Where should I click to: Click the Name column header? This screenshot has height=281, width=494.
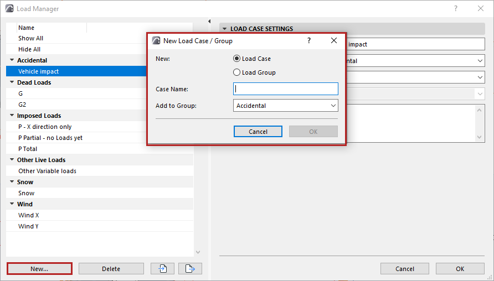(x=52, y=28)
